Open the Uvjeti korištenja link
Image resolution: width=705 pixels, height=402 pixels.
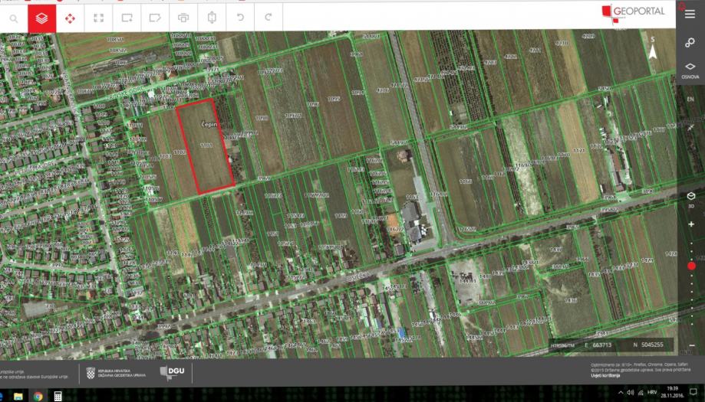point(605,375)
